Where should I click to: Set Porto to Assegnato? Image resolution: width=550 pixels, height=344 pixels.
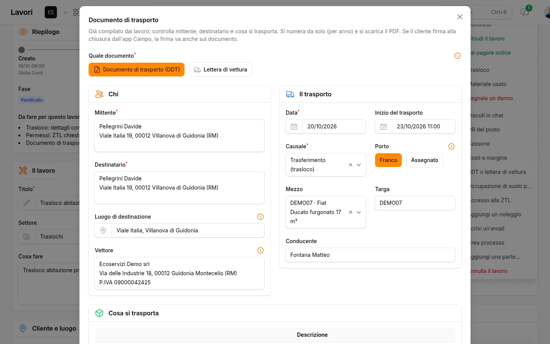pyautogui.click(x=424, y=160)
